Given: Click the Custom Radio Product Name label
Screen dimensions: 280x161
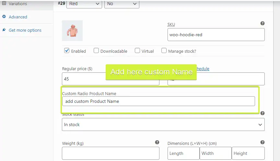Looking at the screenshot, I should coord(89,93).
